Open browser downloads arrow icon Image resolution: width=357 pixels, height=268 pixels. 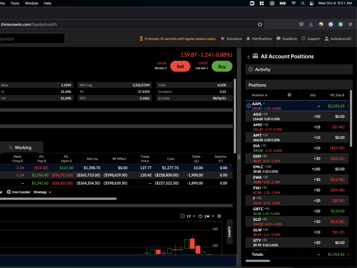point(311,24)
